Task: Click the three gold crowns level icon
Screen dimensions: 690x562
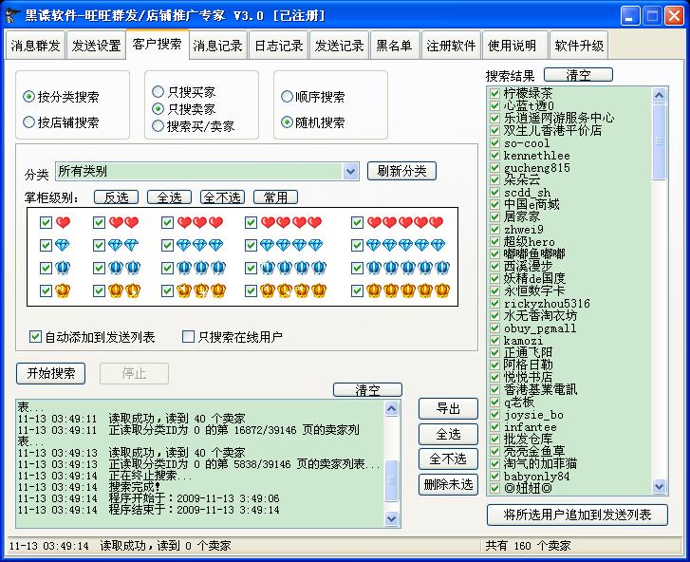Action: coord(201,290)
